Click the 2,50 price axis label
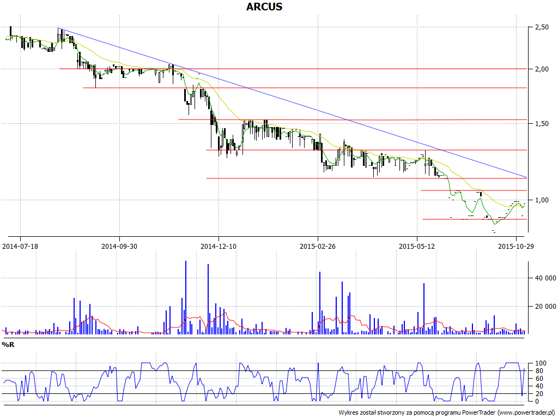This screenshot has height=419, width=558. tap(541, 27)
